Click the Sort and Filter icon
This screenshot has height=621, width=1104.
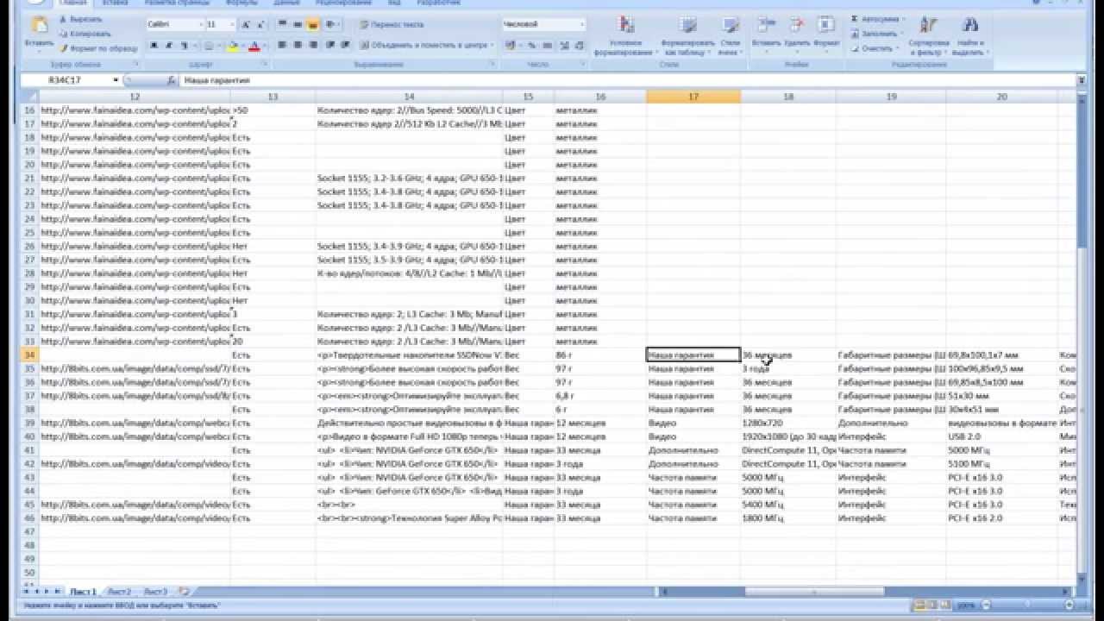928,26
